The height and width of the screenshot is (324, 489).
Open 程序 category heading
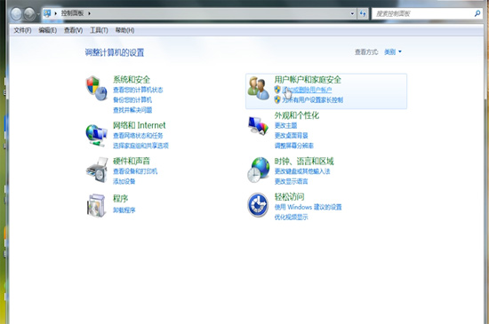[x=120, y=199]
